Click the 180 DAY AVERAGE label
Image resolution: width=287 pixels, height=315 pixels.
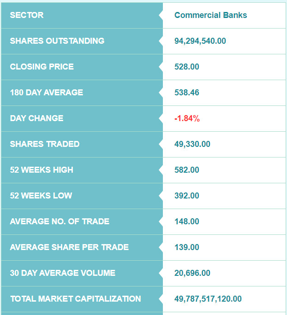click(x=47, y=93)
